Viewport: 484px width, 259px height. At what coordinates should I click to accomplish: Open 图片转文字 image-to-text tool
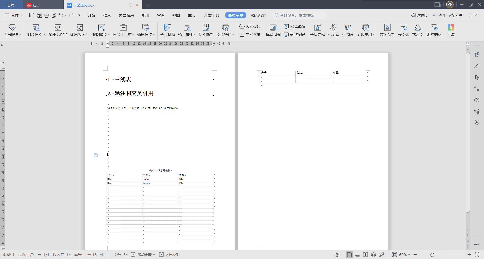pyautogui.click(x=36, y=30)
